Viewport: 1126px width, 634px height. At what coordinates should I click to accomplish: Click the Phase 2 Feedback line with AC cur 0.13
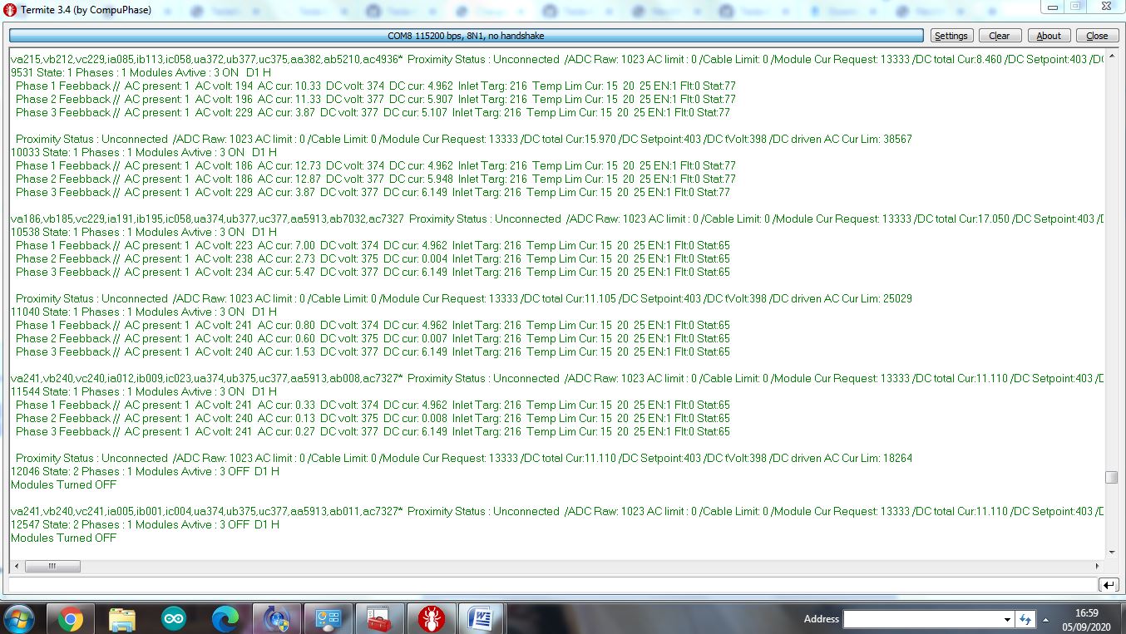coord(373,418)
